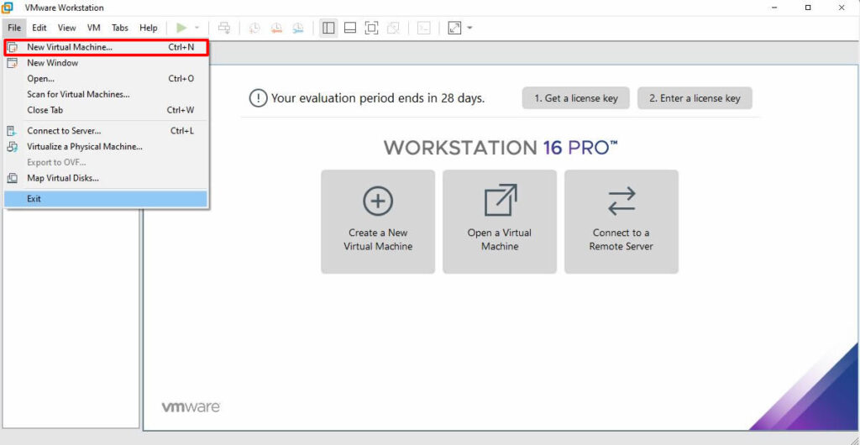Click Open a Virtual Machine tile
This screenshot has height=445, width=860.
coord(500,222)
